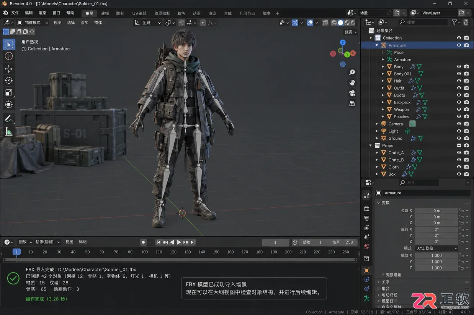The image size is (474, 315).
Task: Click the Blender logo menu icon
Action: [x=5, y=13]
